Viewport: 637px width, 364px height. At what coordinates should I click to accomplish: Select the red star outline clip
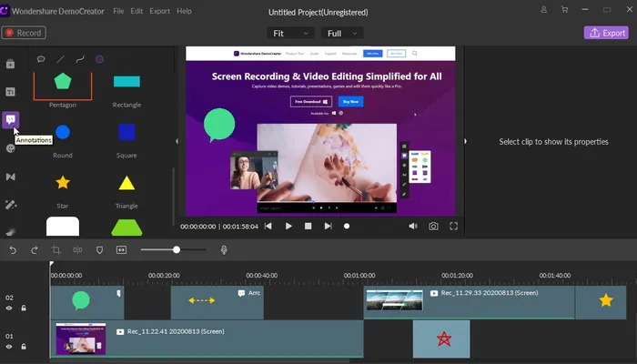[441, 339]
